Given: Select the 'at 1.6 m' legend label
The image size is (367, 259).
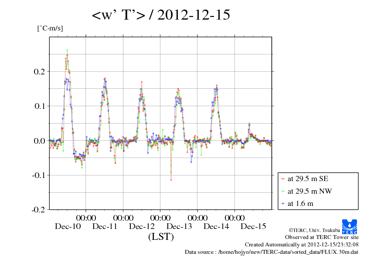Looking at the screenshot, I should coord(300,203).
